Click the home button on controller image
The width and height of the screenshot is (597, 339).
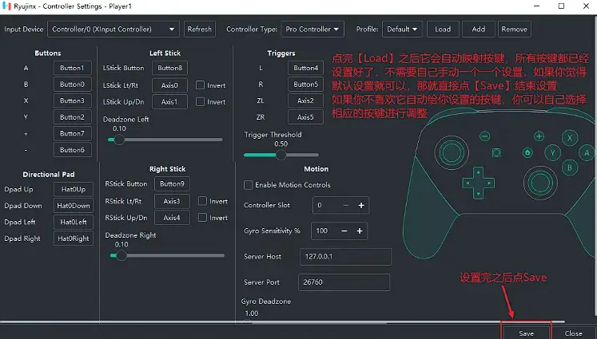[527, 152]
